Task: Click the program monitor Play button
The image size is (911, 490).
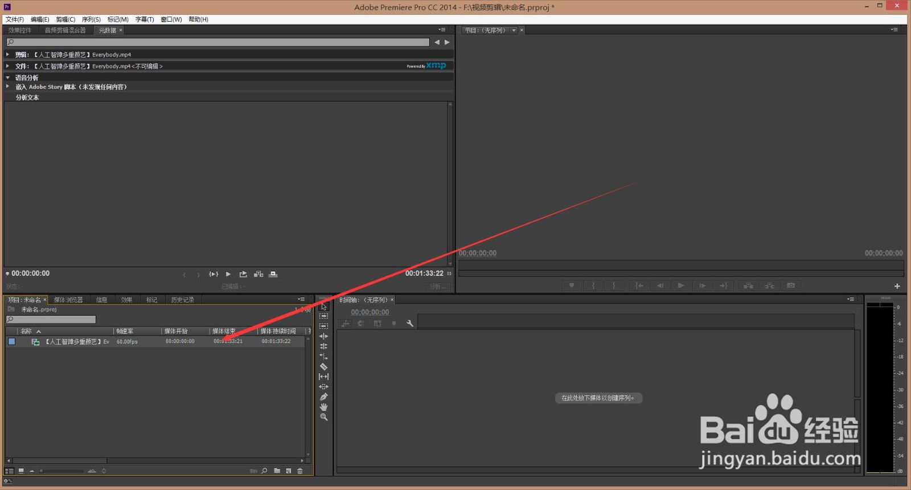Action: coord(681,285)
